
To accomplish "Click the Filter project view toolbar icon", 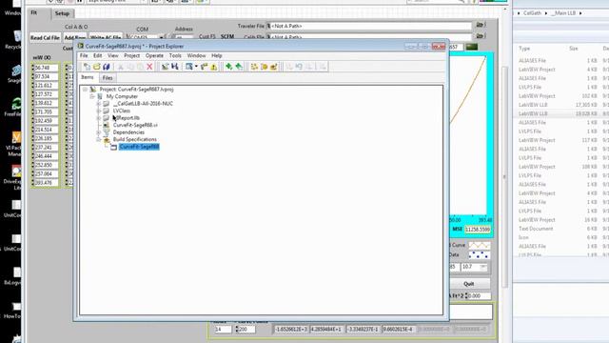I will point(189,67).
